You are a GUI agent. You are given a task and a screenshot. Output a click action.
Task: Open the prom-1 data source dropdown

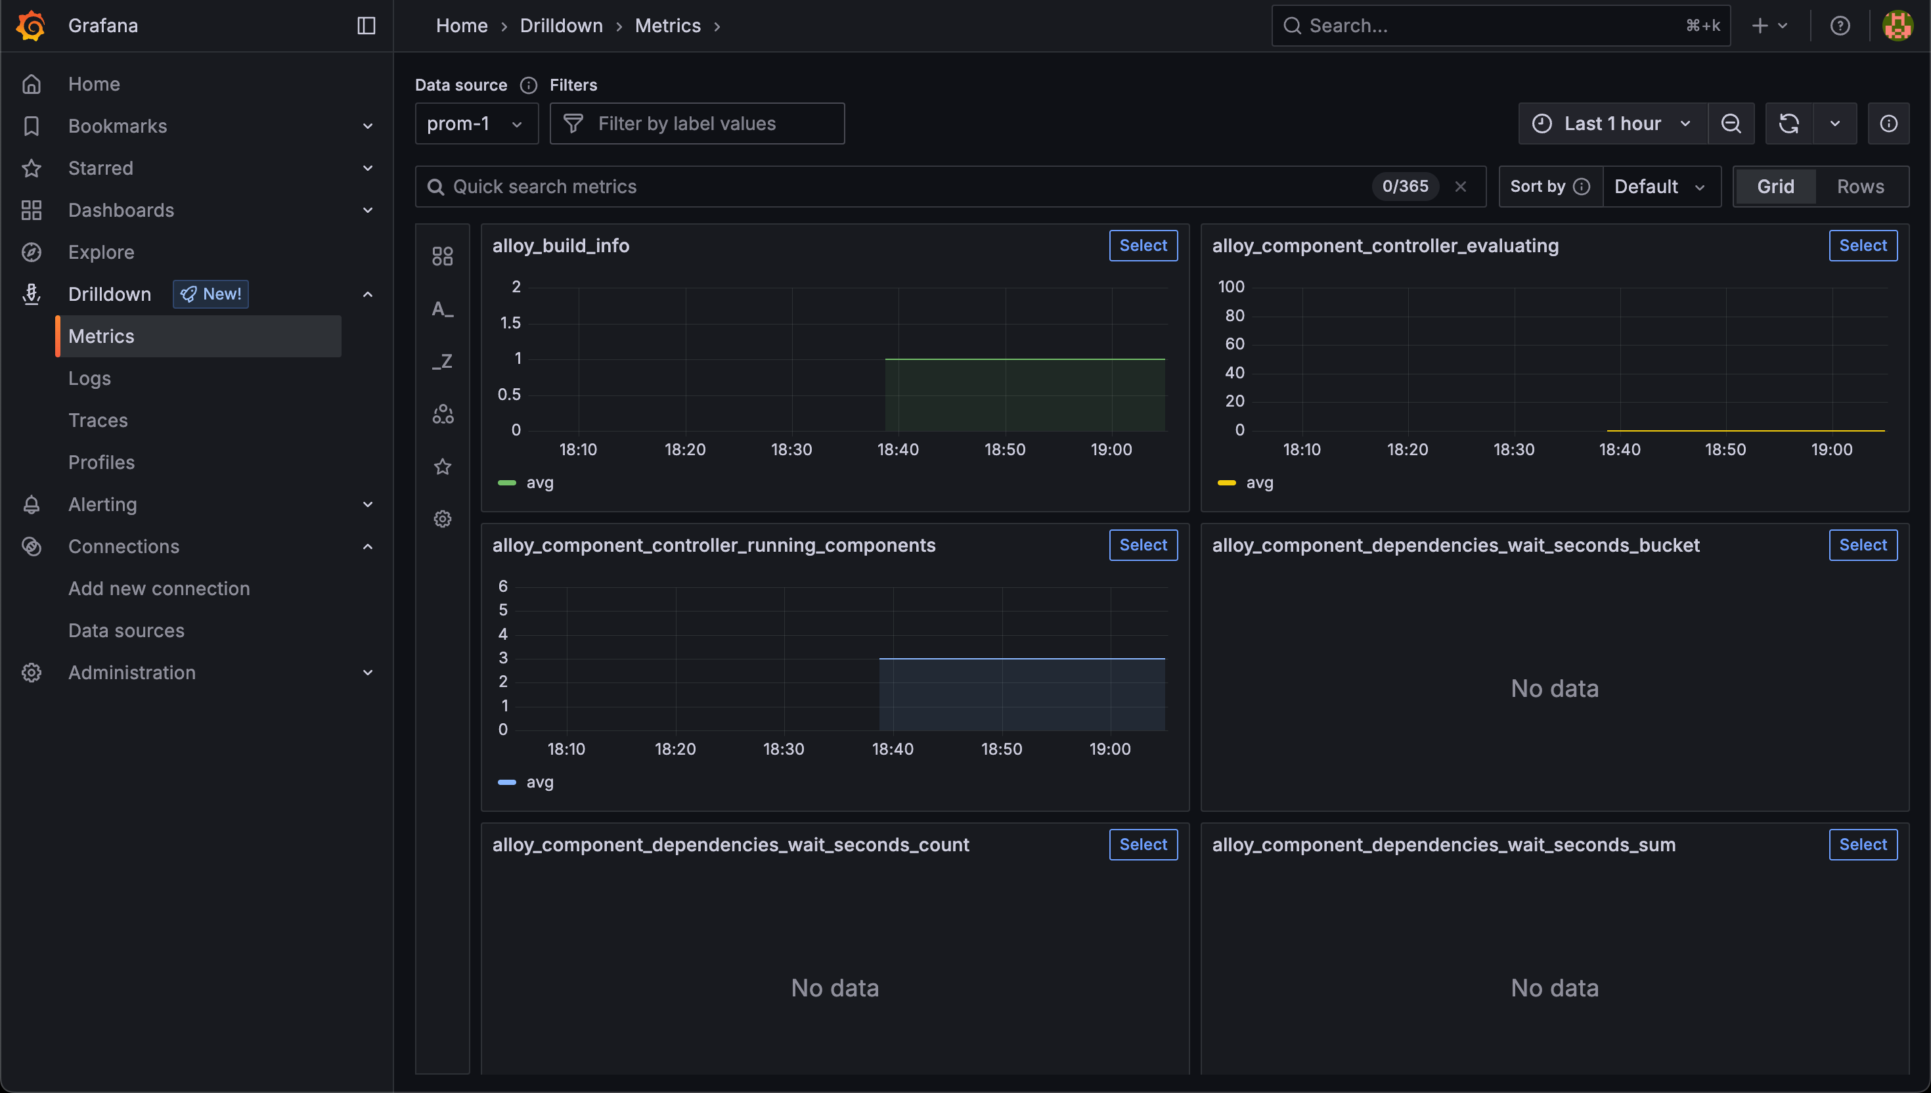[x=477, y=123]
